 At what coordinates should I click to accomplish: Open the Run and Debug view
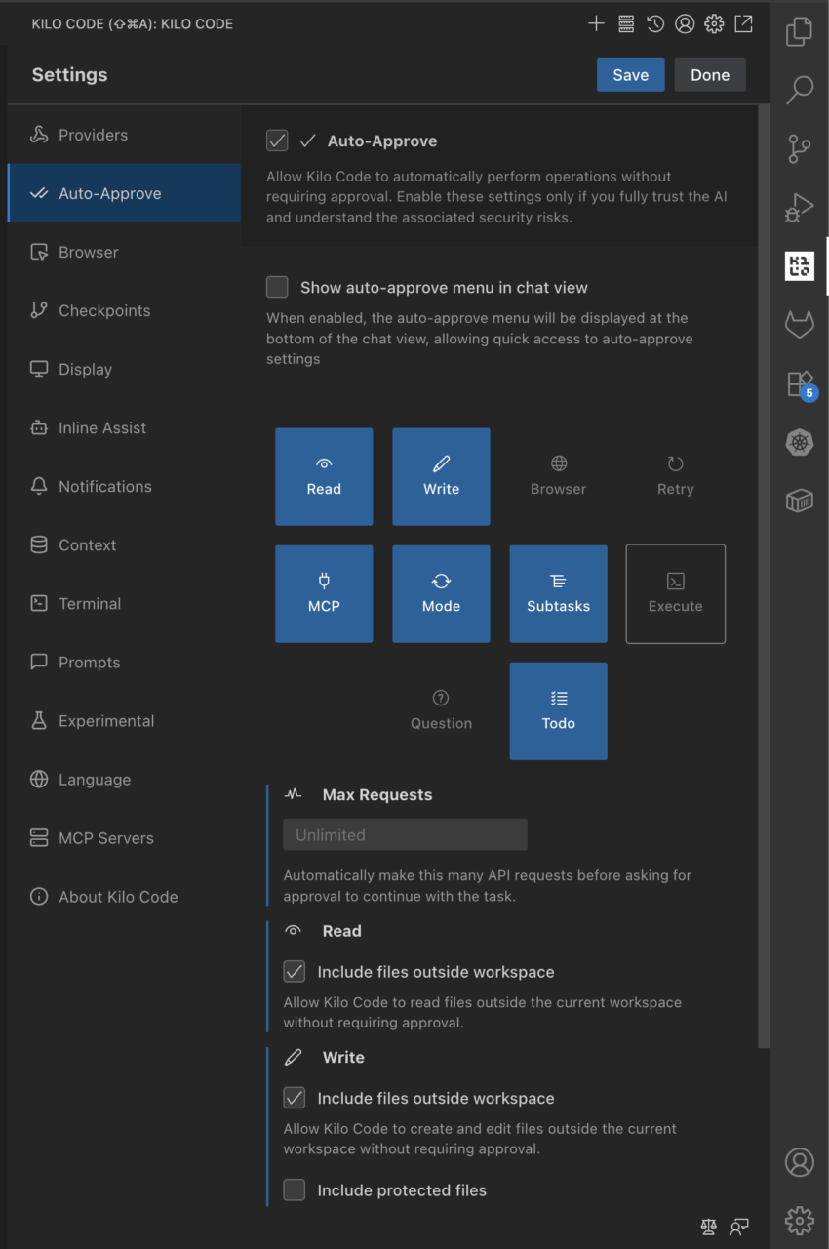799,207
